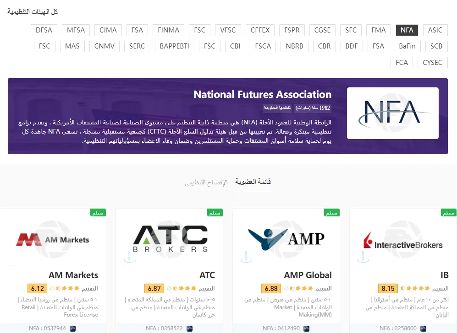The width and height of the screenshot is (457, 333).
Task: Select the CFFEX regulator tag
Action: click(x=260, y=30)
